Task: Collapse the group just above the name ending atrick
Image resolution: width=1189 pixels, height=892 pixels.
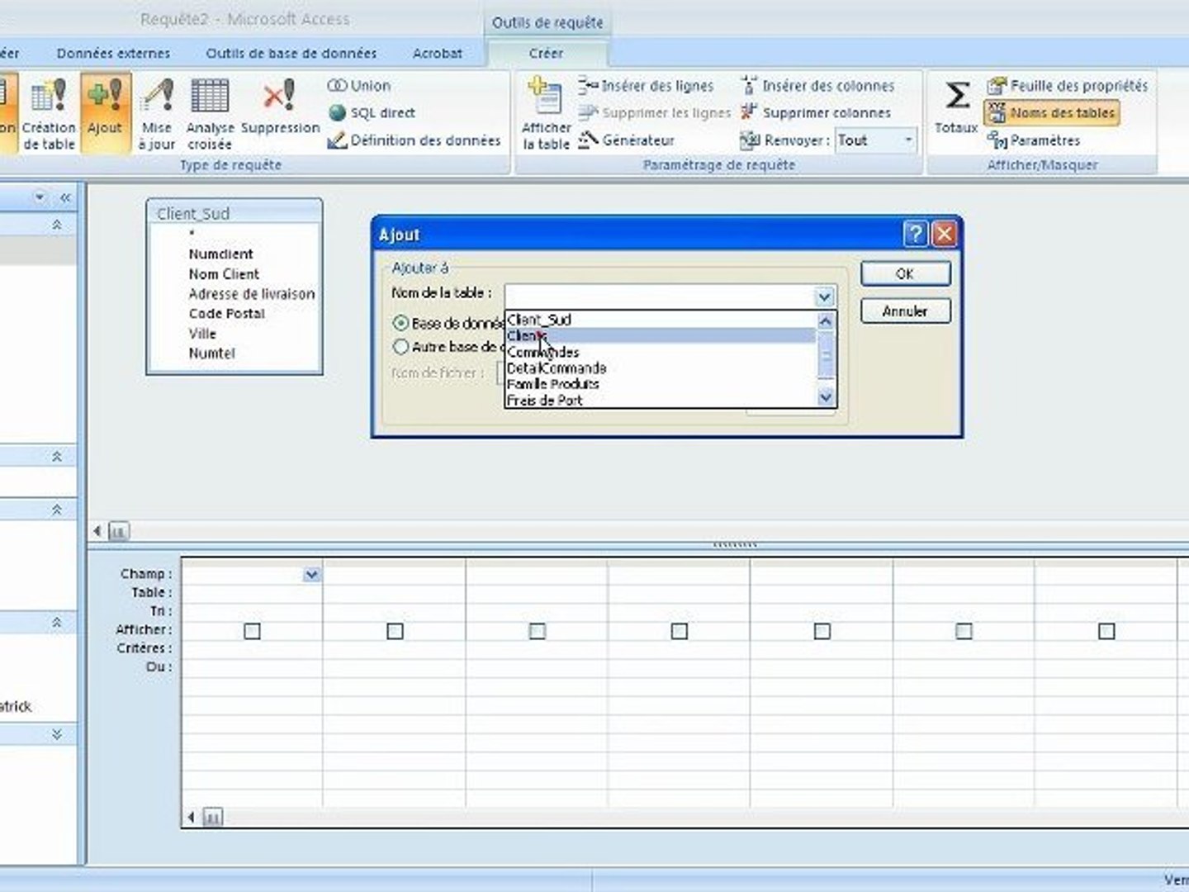Action: pos(57,623)
